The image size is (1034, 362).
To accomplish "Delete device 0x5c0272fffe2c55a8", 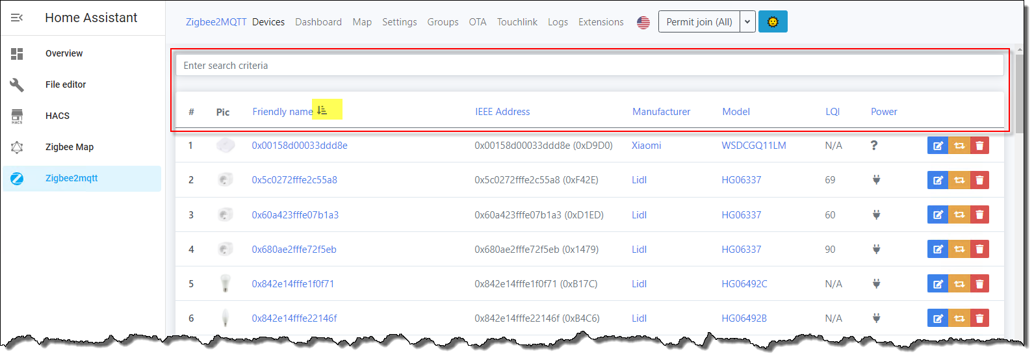I will (x=979, y=180).
